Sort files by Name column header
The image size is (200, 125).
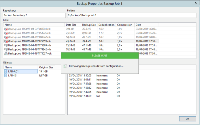point(34,25)
